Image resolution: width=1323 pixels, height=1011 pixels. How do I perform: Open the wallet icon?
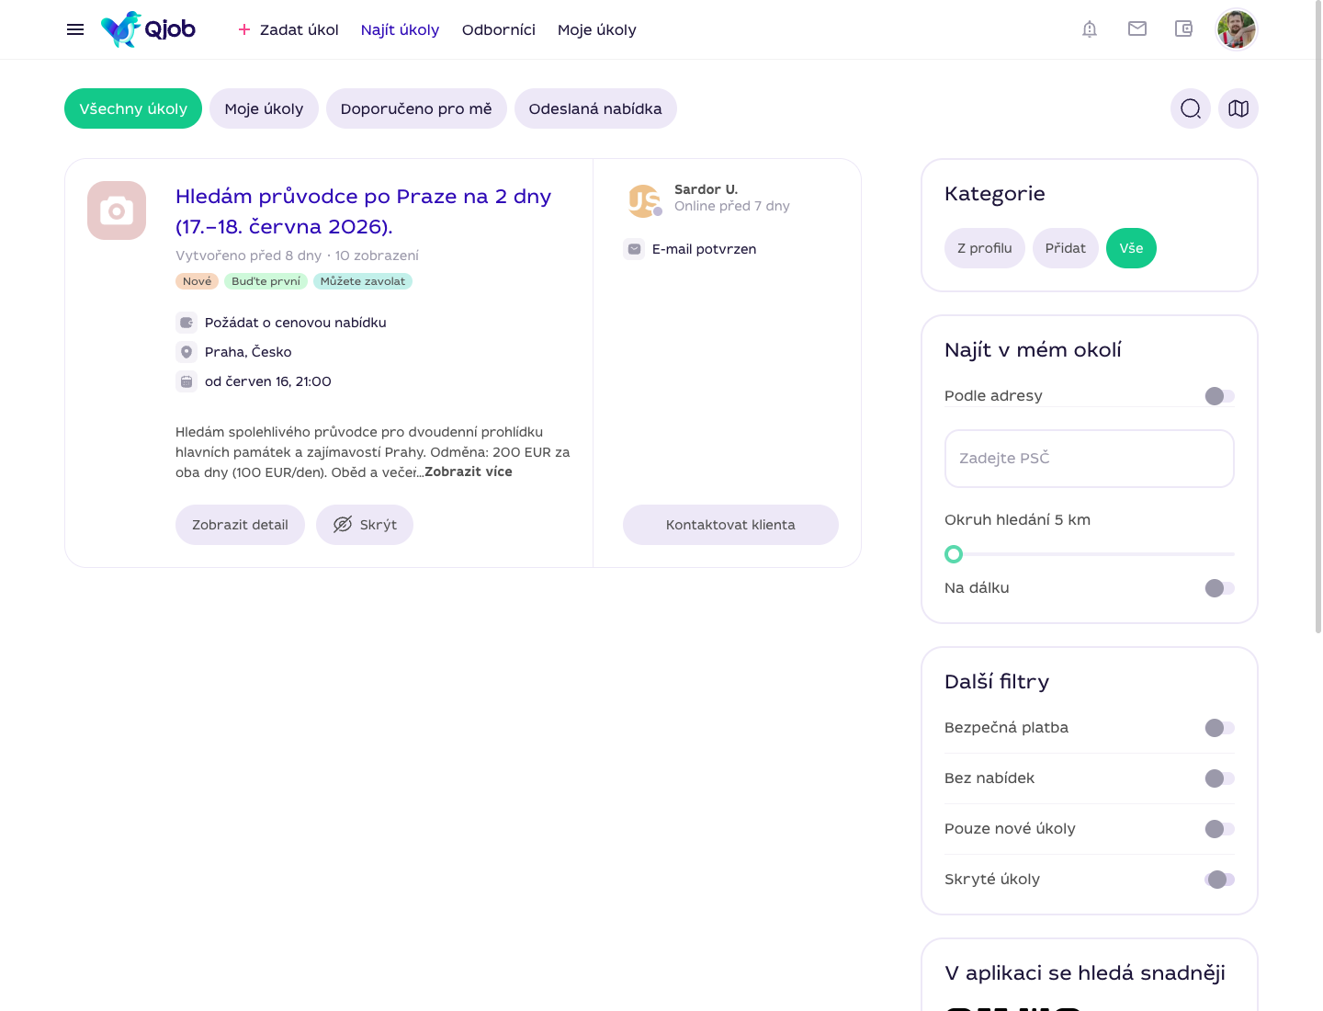click(1184, 28)
